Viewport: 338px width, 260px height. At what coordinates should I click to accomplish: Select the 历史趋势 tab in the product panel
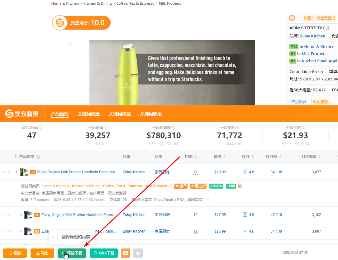[320, 102]
